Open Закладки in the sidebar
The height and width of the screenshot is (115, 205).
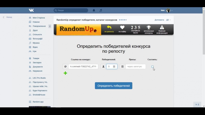click(x=37, y=62)
